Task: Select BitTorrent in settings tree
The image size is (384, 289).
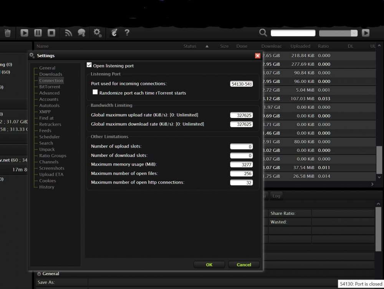Action: click(x=50, y=87)
